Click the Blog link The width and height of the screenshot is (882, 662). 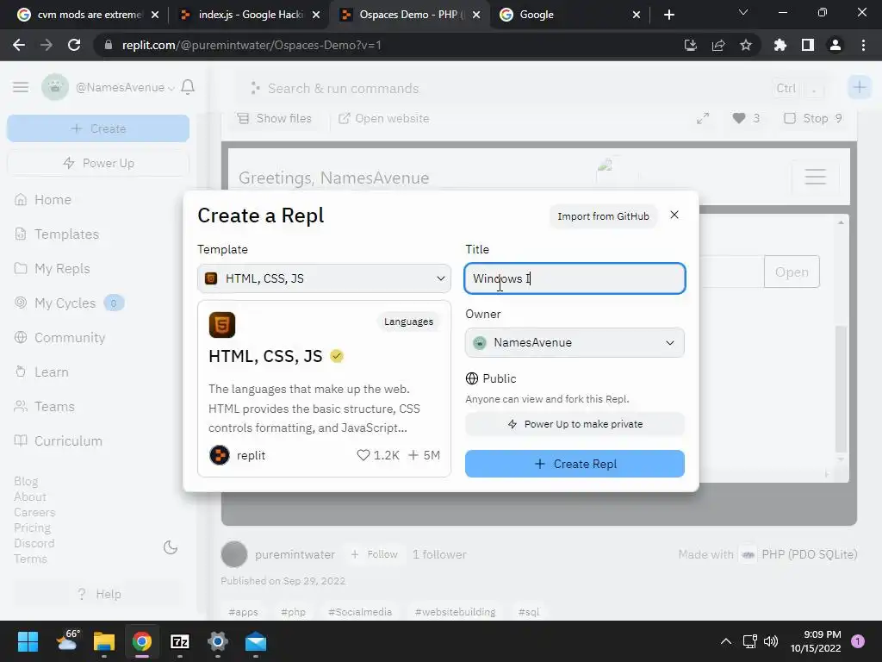point(26,481)
